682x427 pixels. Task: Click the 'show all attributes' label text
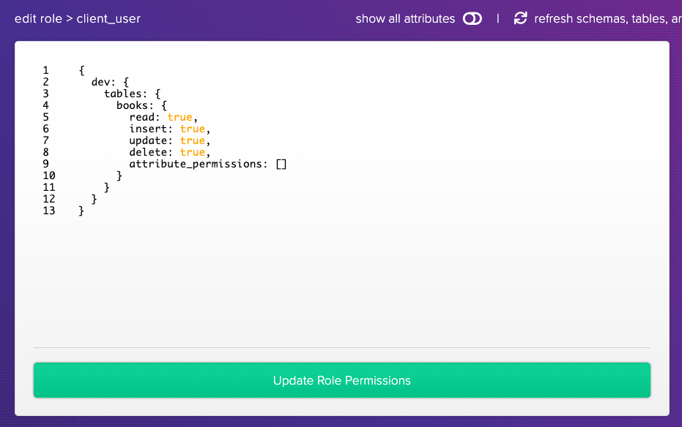[x=405, y=19]
